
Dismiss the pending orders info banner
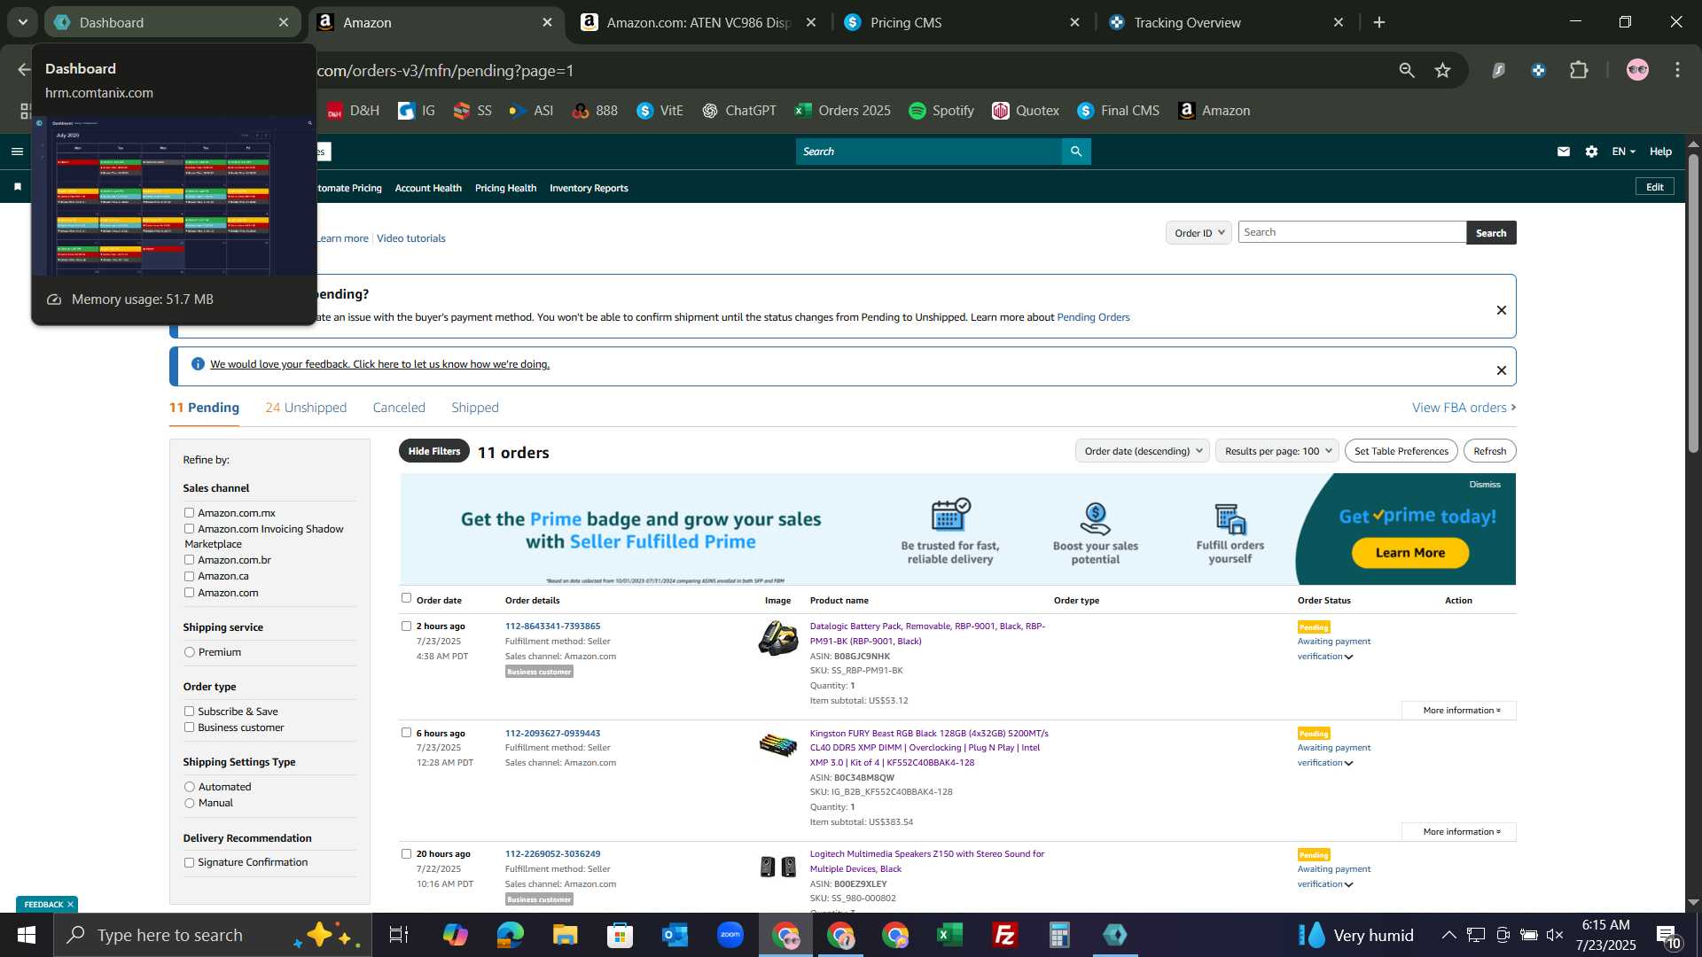[1502, 310]
